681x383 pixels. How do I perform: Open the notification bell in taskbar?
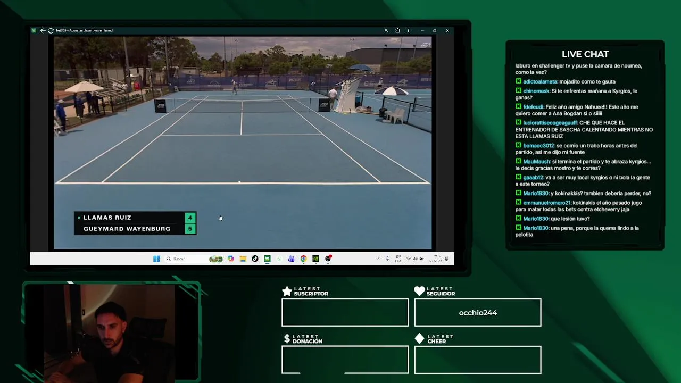point(446,259)
